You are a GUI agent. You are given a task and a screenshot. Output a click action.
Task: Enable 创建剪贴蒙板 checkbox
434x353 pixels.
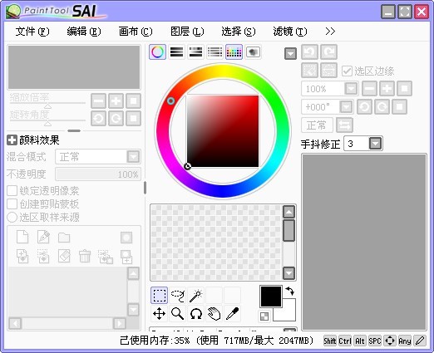click(12, 204)
